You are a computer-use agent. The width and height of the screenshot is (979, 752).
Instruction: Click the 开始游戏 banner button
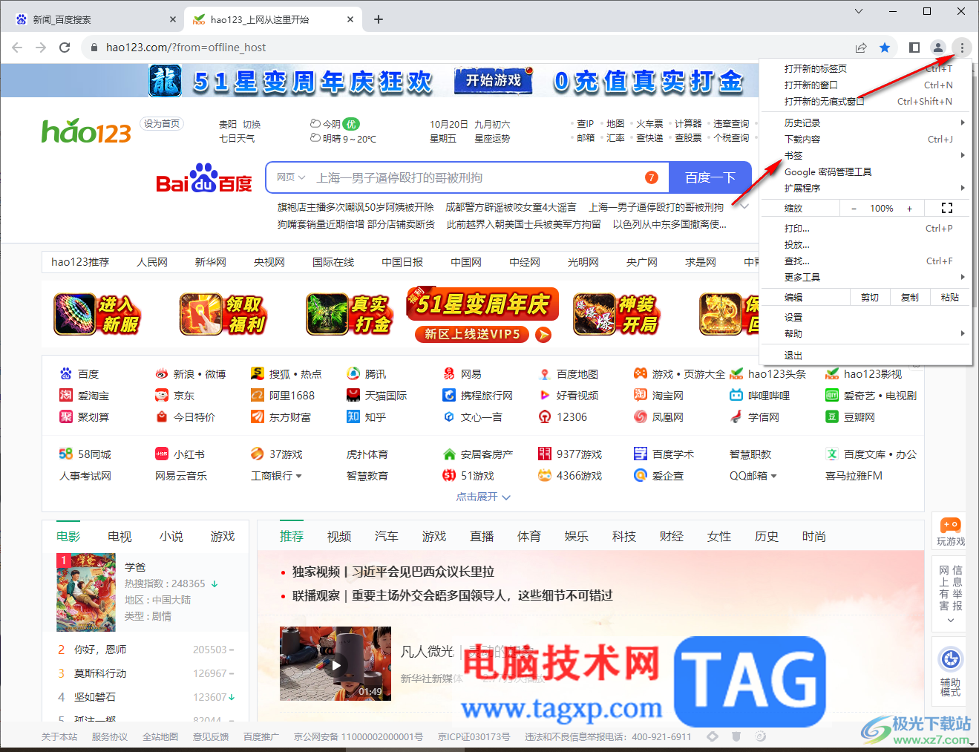[494, 80]
